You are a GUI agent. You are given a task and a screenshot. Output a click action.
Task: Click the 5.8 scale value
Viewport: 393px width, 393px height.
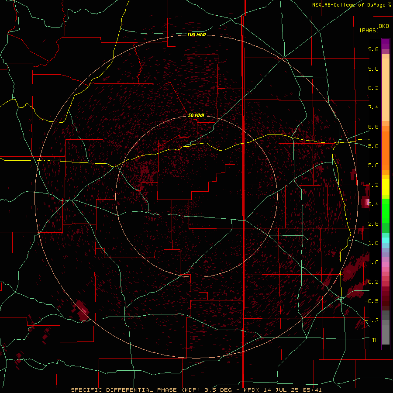373,146
